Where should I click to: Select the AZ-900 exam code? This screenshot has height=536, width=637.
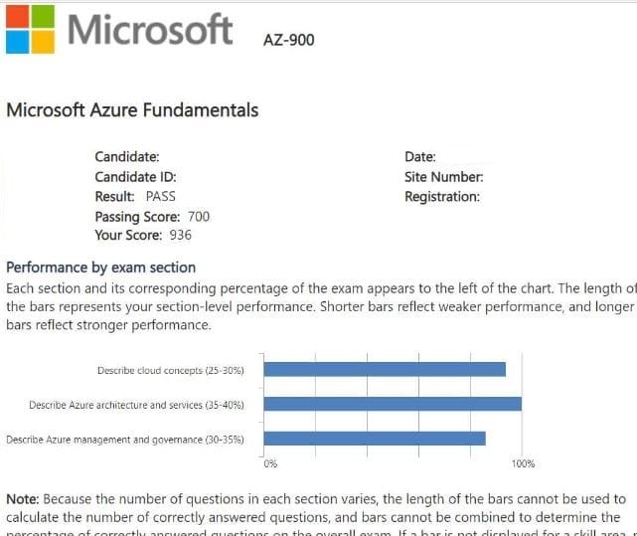coord(289,40)
